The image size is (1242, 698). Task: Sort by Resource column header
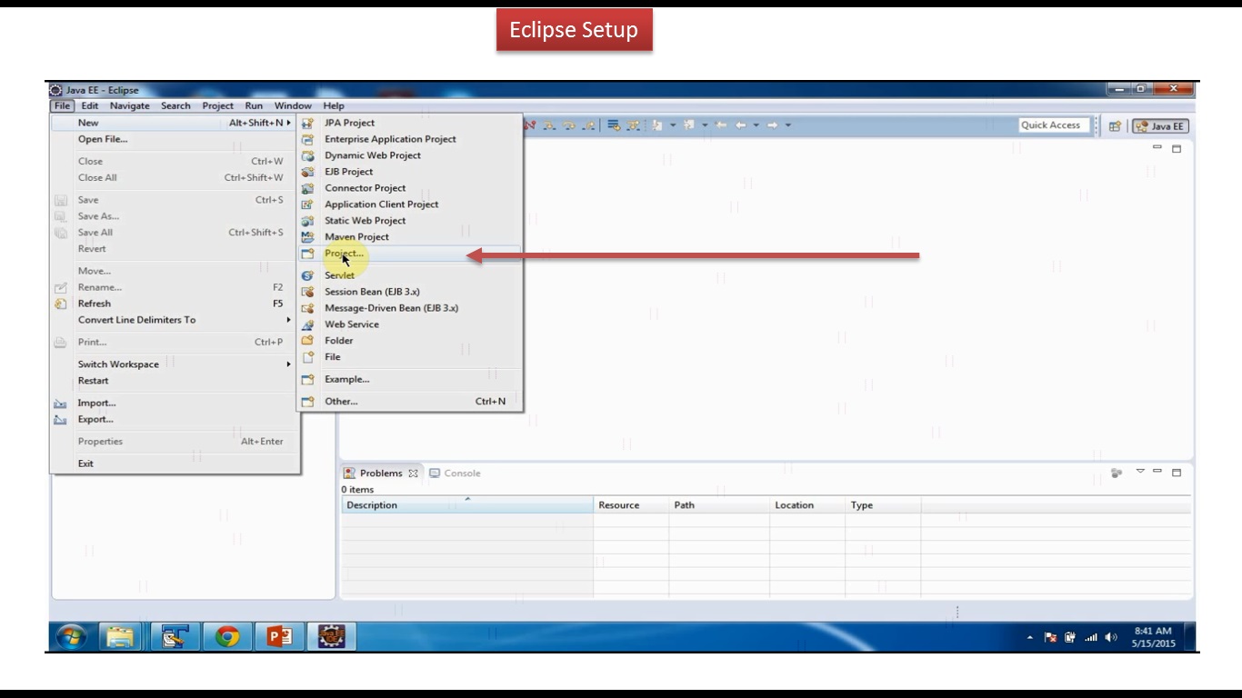coord(631,505)
